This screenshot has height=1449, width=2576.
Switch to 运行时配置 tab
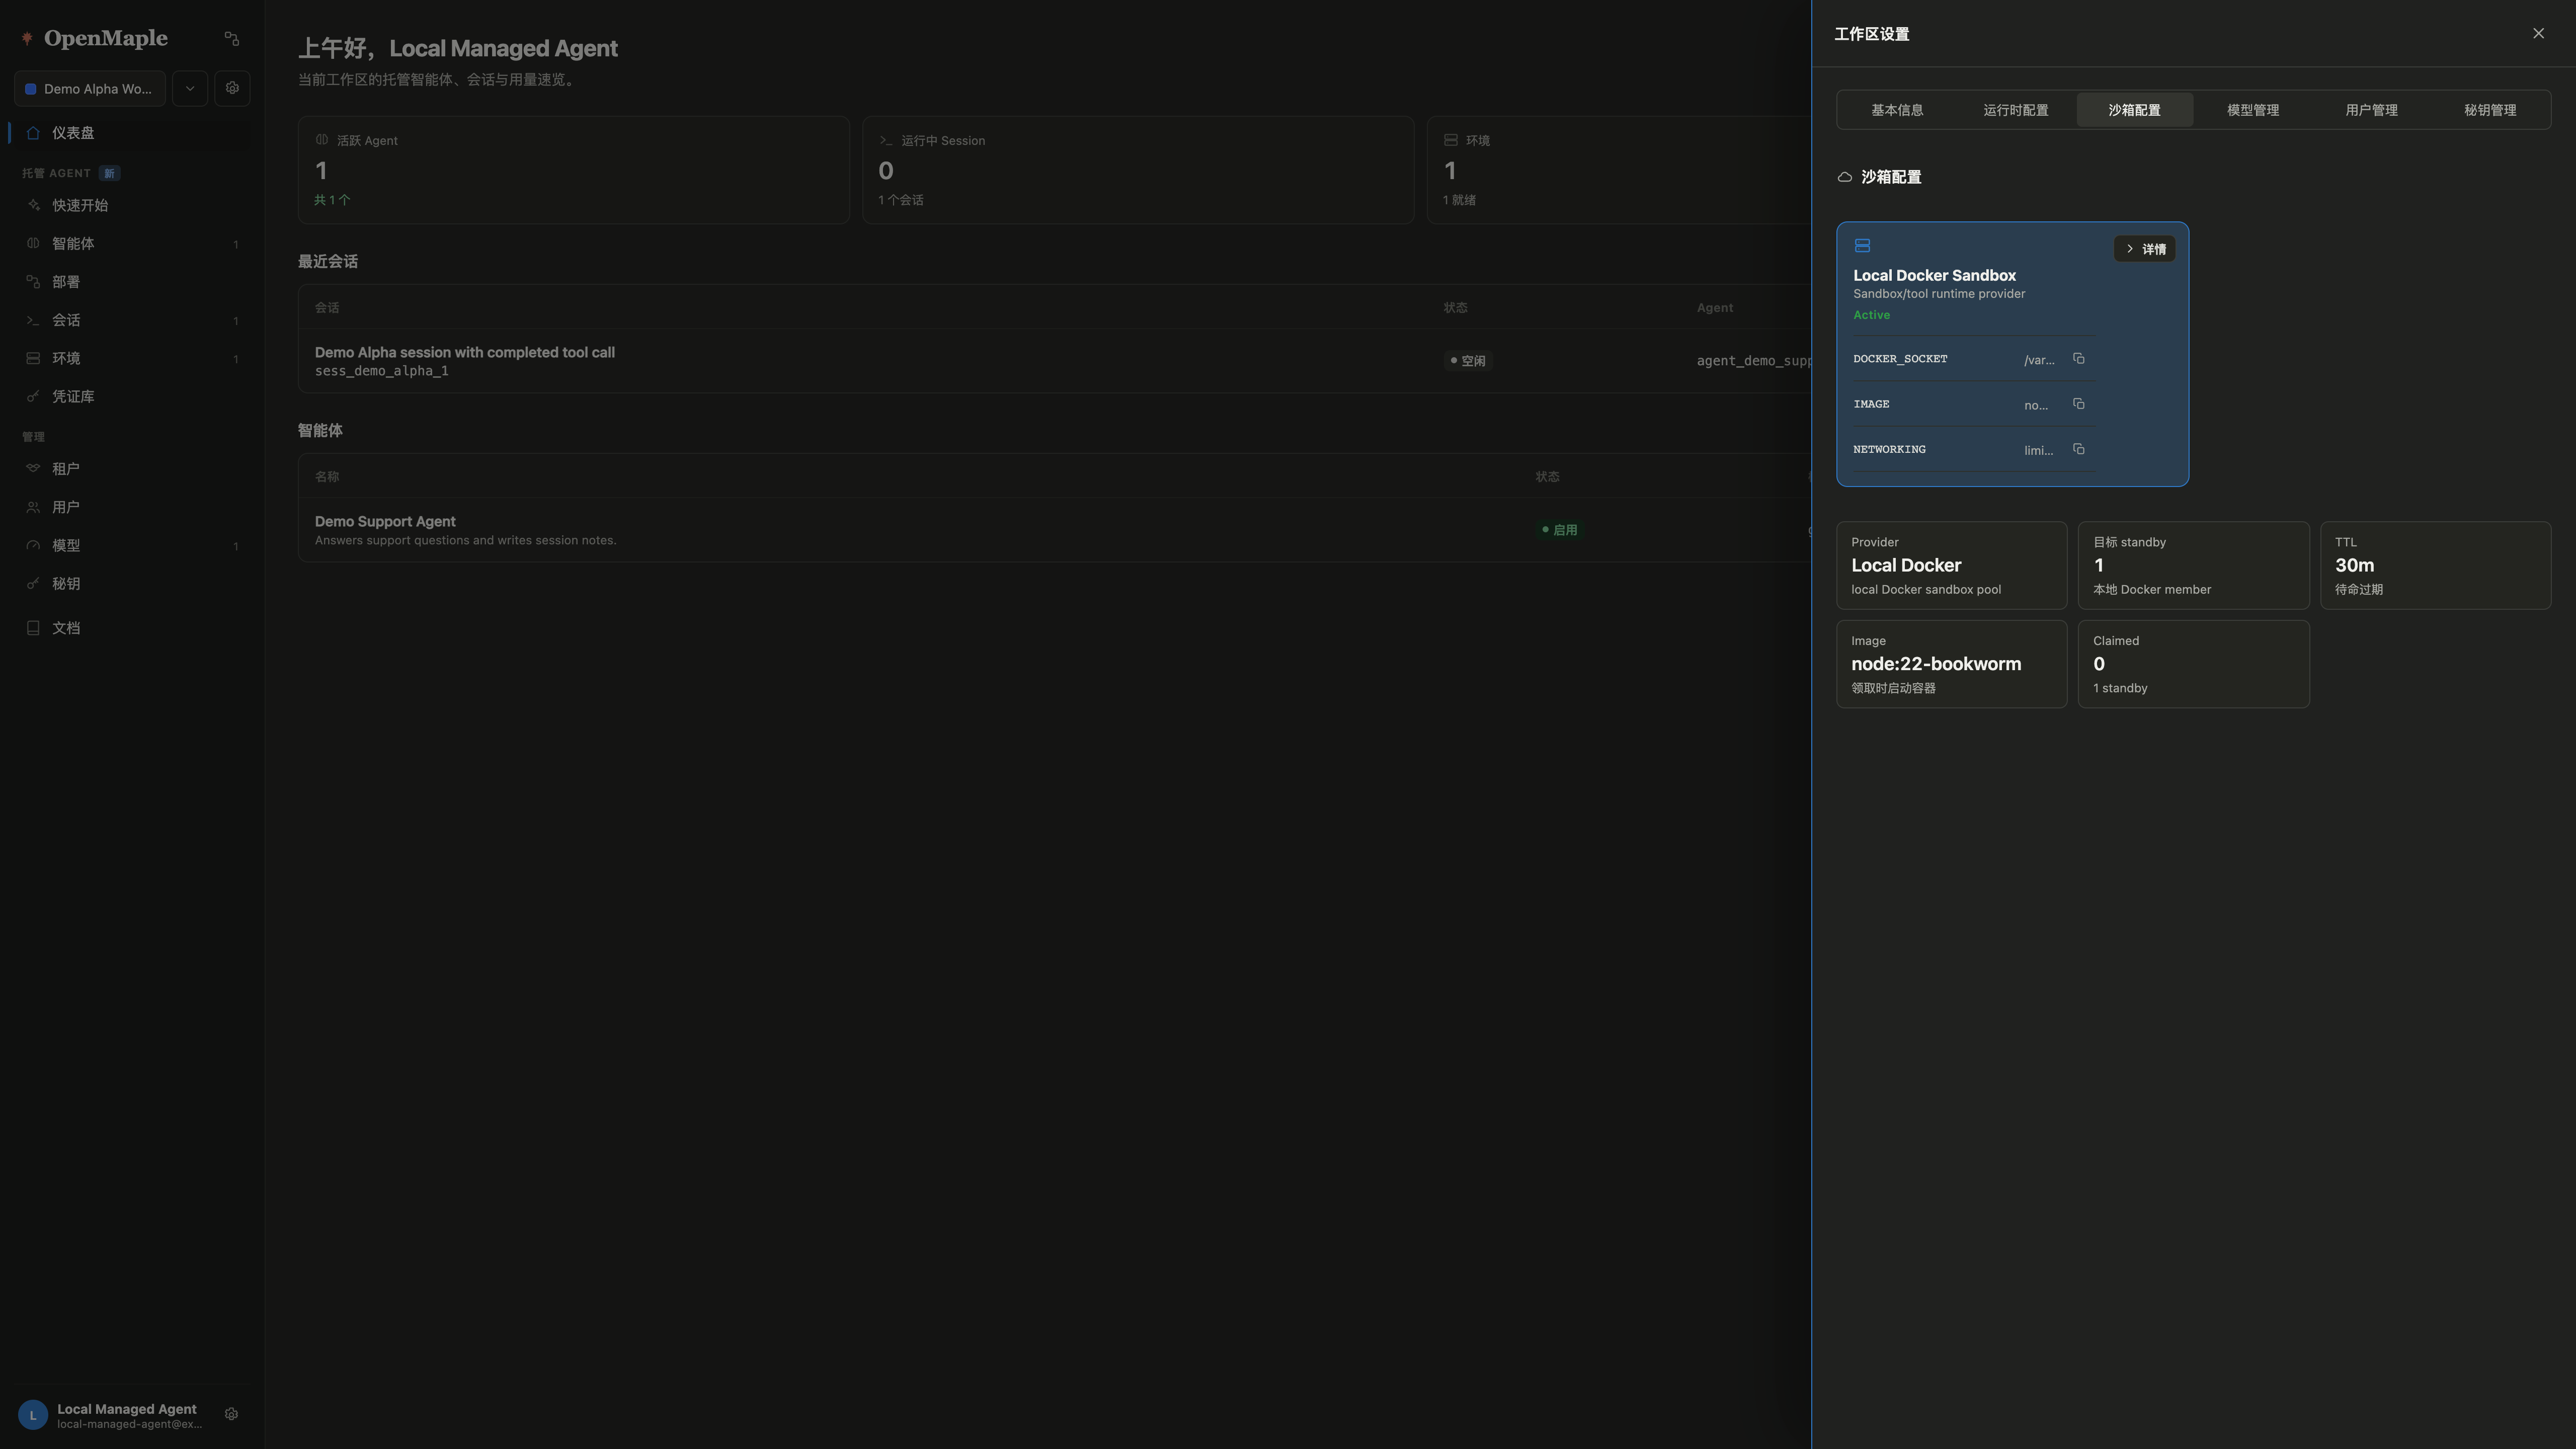[x=2015, y=110]
